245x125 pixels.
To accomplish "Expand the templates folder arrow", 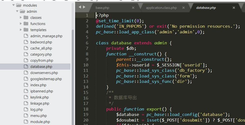I will coord(21,29).
